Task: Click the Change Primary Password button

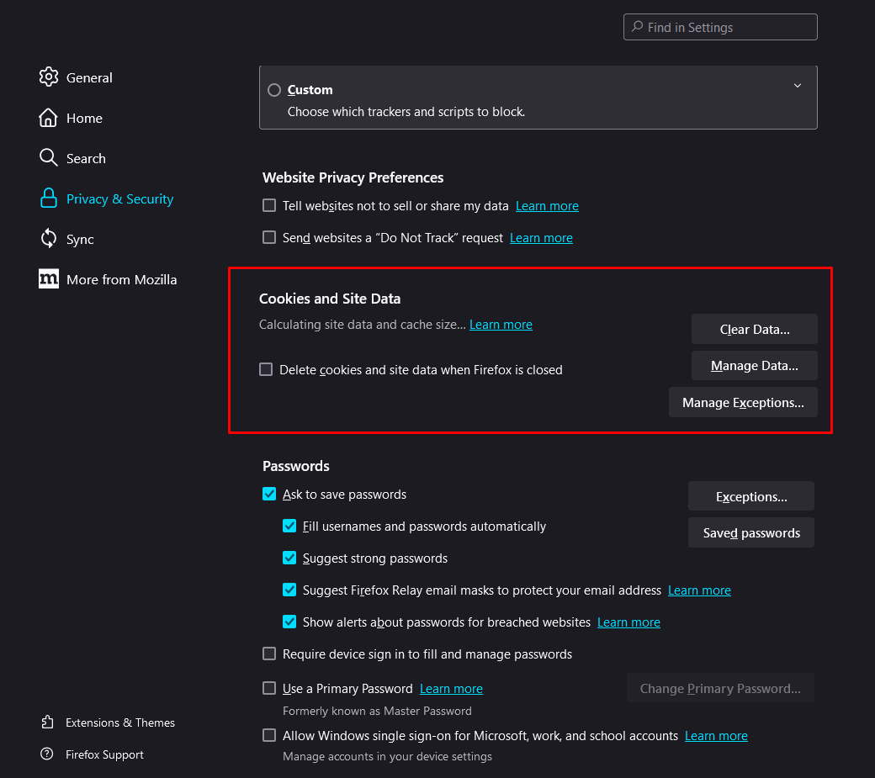Action: [720, 688]
